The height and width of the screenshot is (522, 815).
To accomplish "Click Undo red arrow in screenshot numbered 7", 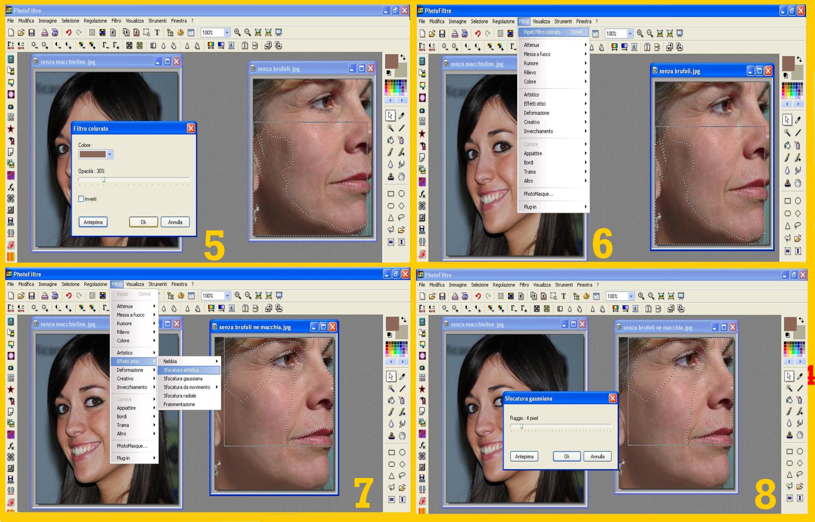I will [68, 296].
